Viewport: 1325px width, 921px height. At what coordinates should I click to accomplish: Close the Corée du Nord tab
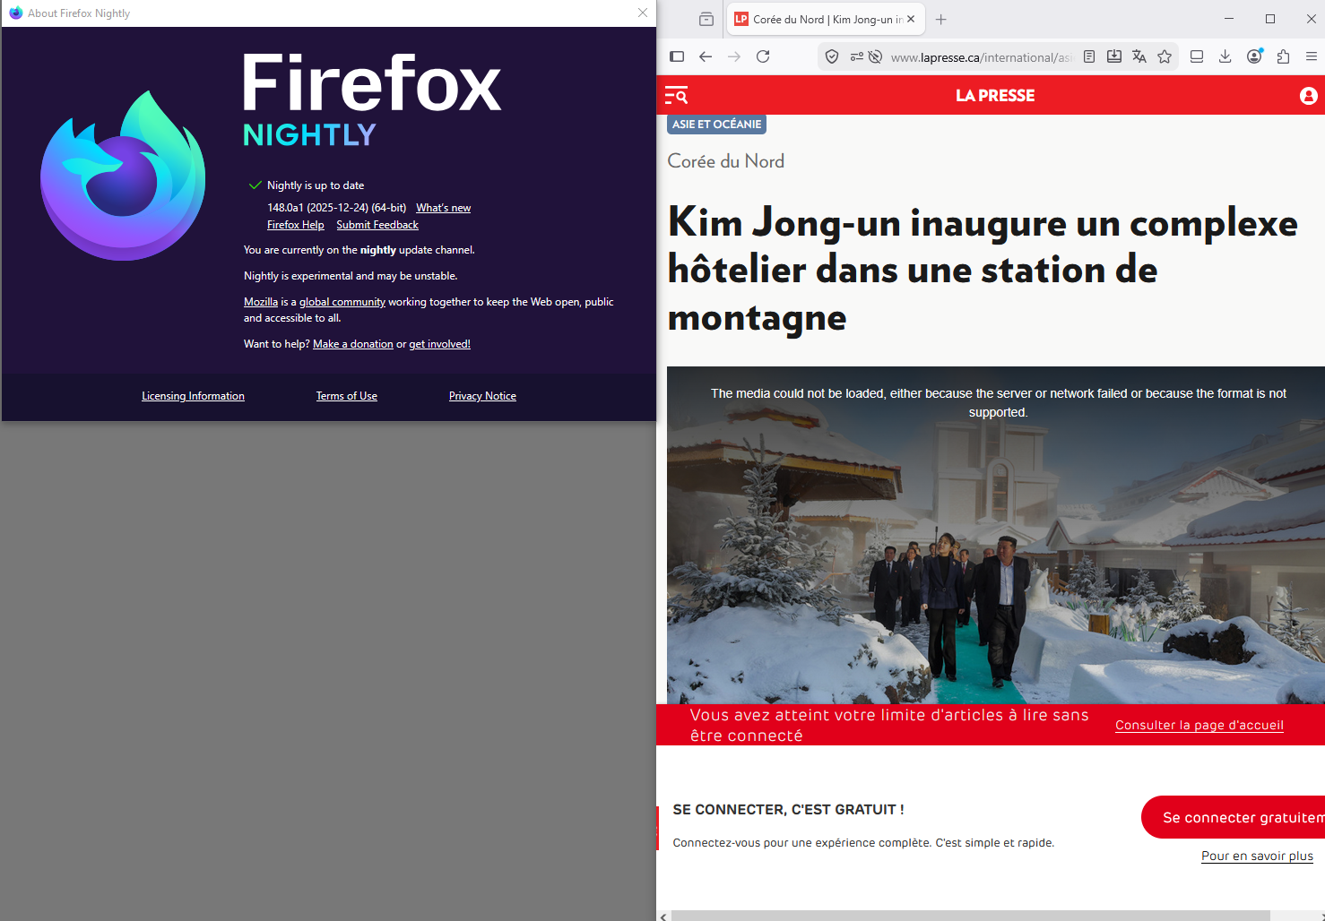(911, 19)
